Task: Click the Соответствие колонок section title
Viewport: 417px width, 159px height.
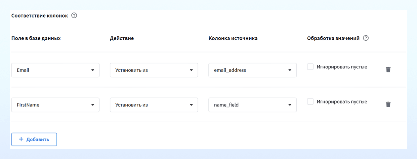Action: (x=40, y=16)
